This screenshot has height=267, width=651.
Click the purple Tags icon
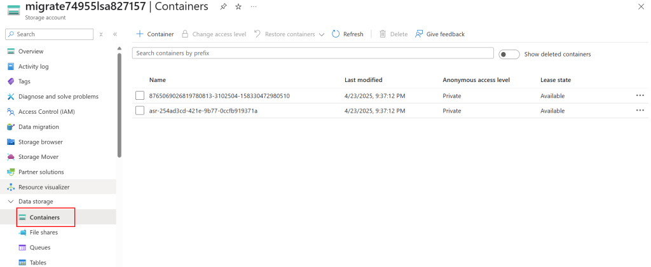[11, 81]
